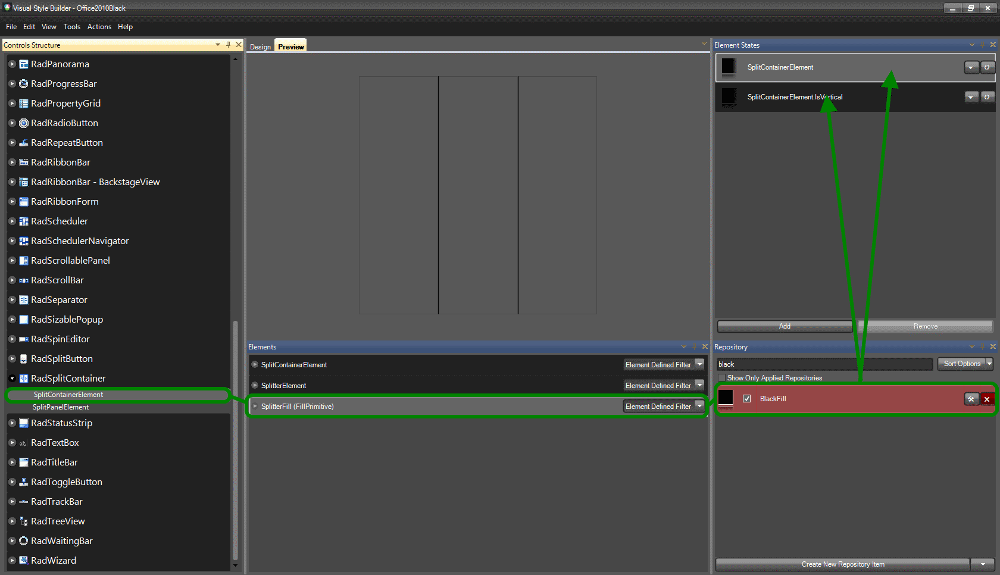Edit the BlackFill repository item
This screenshot has height=575, width=1000.
[971, 399]
